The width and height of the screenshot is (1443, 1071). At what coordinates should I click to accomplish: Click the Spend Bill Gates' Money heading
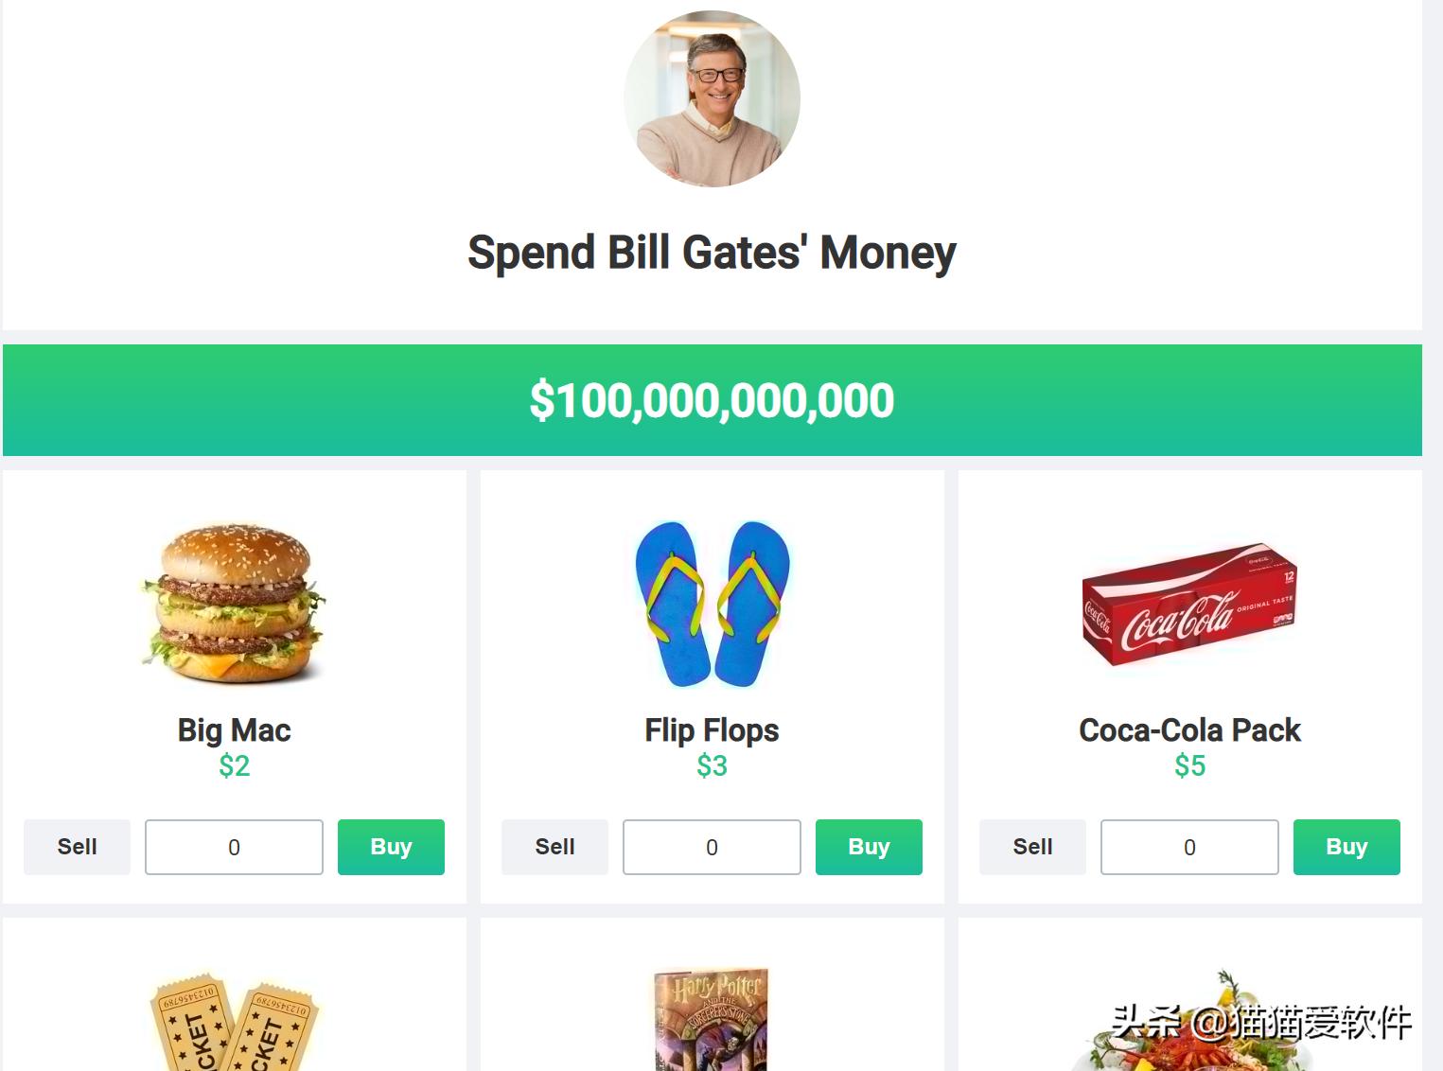pyautogui.click(x=712, y=253)
